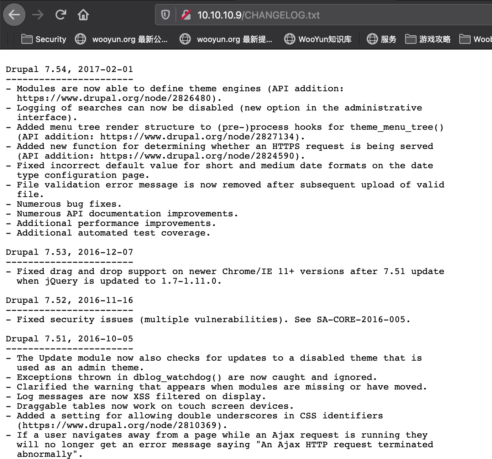Go back to the previous page

click(x=14, y=15)
